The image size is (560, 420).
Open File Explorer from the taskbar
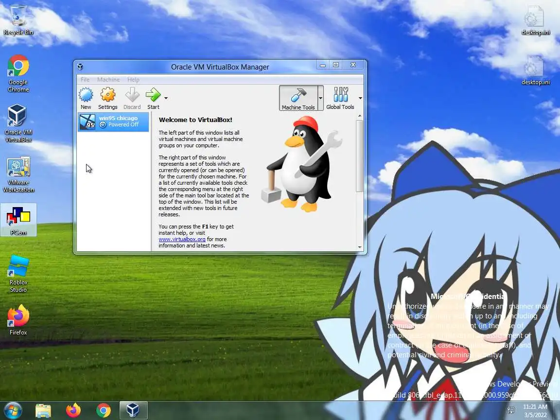[43, 410]
